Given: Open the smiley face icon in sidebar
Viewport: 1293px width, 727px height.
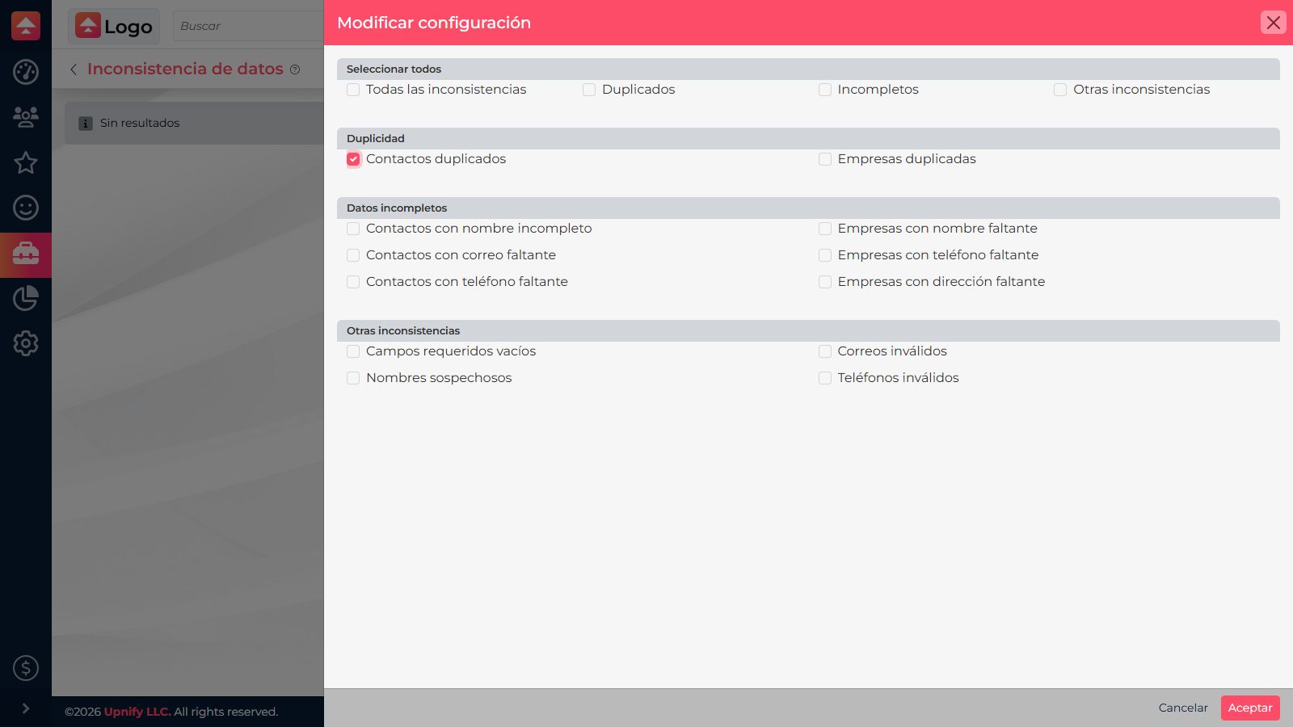Looking at the screenshot, I should pyautogui.click(x=26, y=208).
